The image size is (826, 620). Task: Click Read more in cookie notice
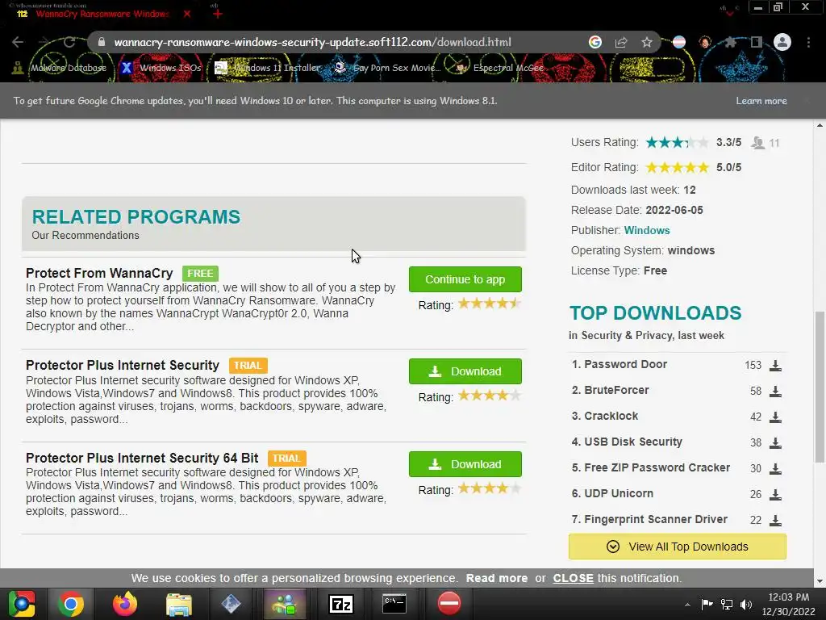[497, 578]
